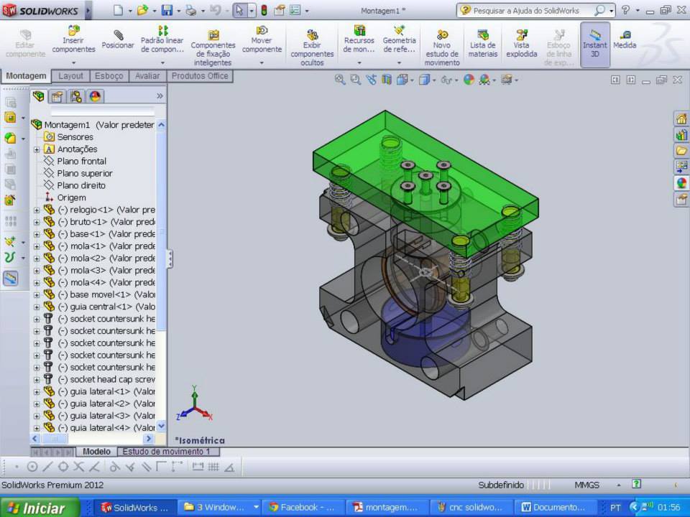Expand the relogio<1> component node
The image size is (690, 517).
37,210
